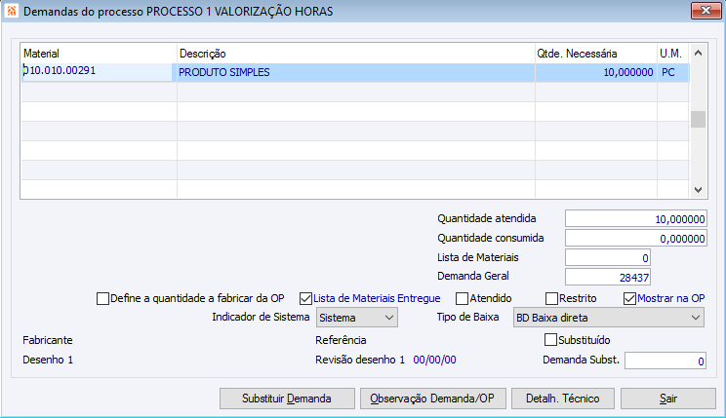The width and height of the screenshot is (726, 418).
Task: Select the 'PRODUTO SIMPLES' description cell
Action: click(356, 73)
